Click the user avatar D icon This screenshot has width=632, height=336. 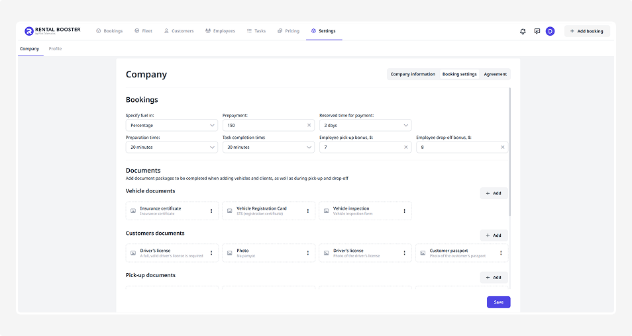pyautogui.click(x=550, y=31)
